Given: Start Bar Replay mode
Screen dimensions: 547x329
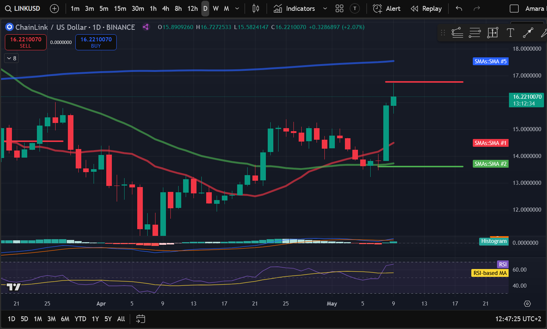Looking at the screenshot, I should [x=426, y=9].
